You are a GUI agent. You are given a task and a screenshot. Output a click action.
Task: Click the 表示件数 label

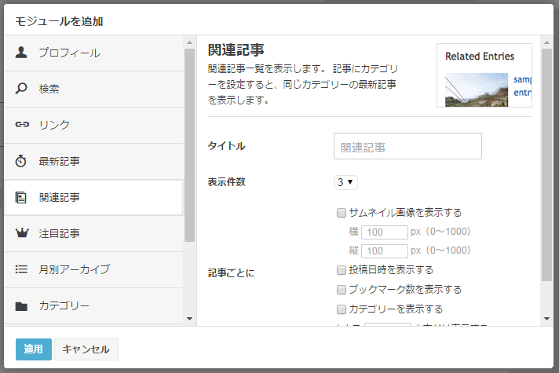point(227,182)
